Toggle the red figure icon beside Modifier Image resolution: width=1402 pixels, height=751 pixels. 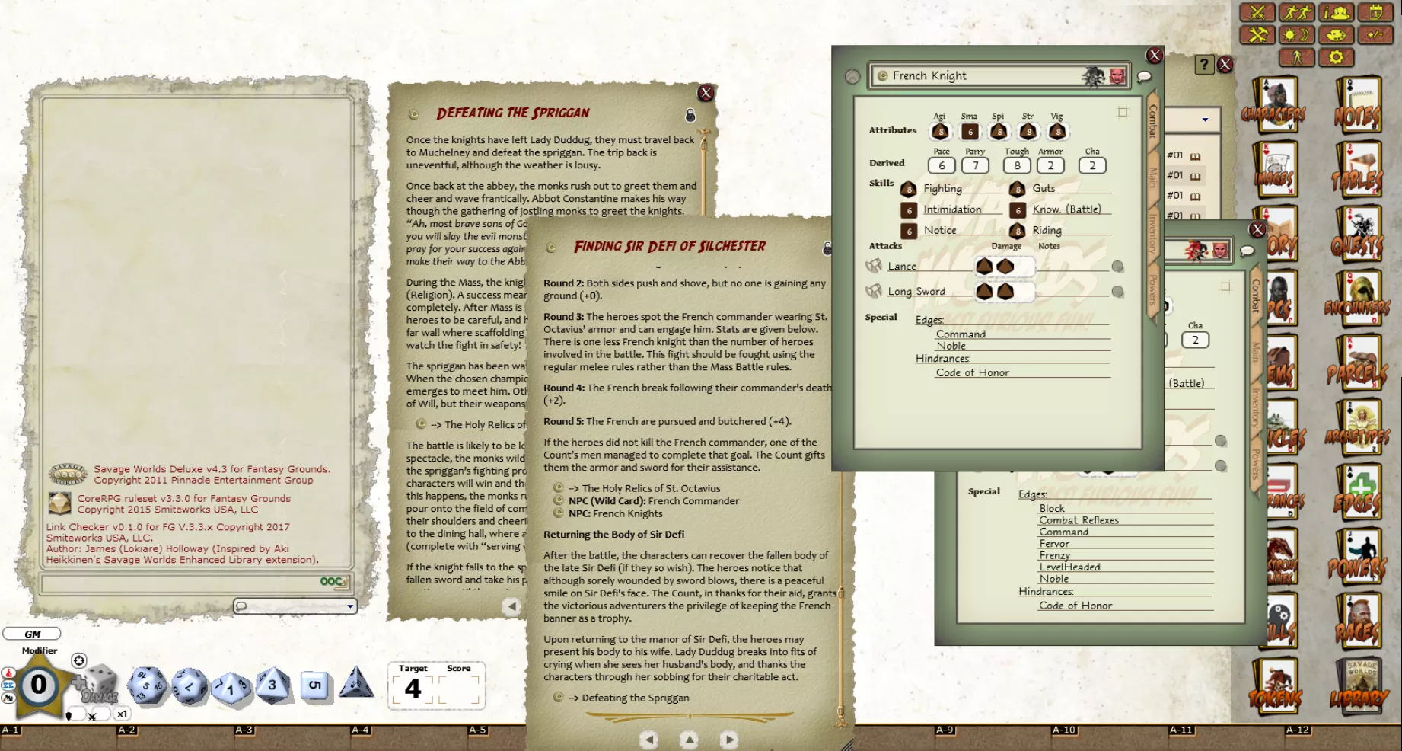8,673
